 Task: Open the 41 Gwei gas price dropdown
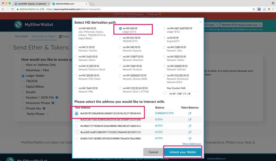pyautogui.click(x=211, y=25)
